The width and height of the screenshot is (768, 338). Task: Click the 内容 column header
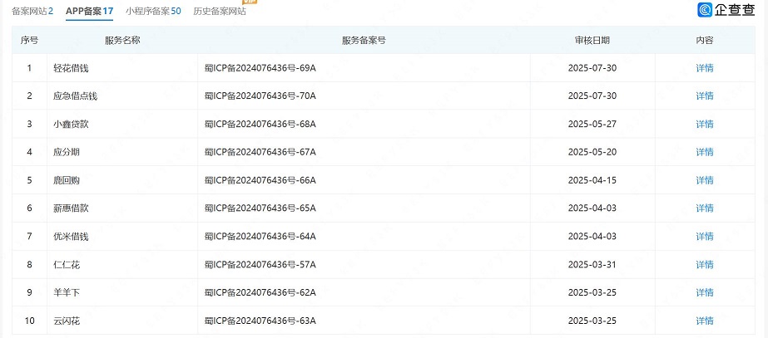(705, 40)
